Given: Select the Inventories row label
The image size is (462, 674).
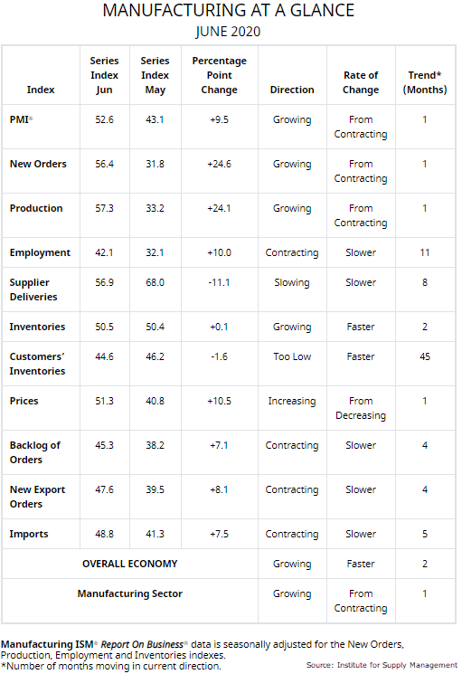Looking at the screenshot, I should [x=37, y=327].
